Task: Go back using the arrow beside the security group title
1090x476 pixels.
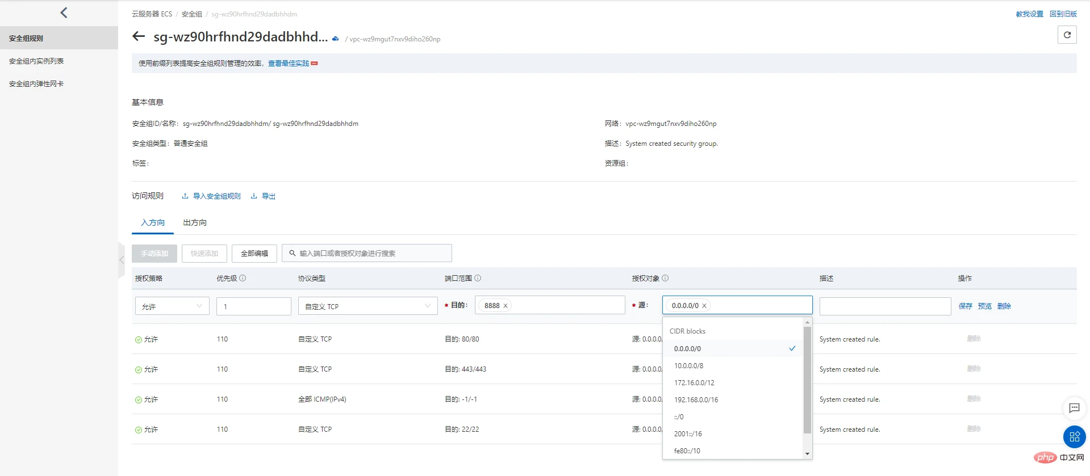Action: coord(139,37)
